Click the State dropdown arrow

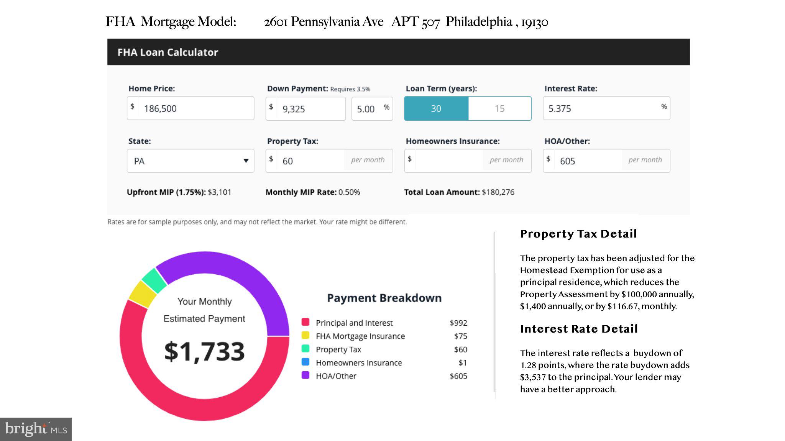(x=246, y=161)
